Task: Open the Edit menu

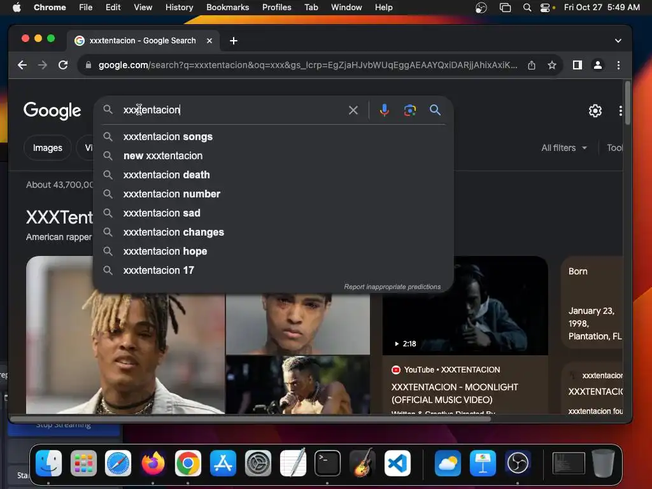Action: [x=113, y=8]
